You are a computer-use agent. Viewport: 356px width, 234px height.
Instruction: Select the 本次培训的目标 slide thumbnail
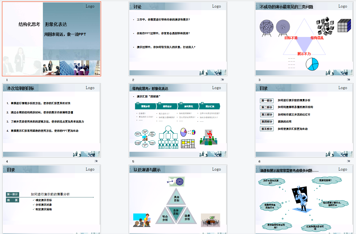tap(52, 120)
